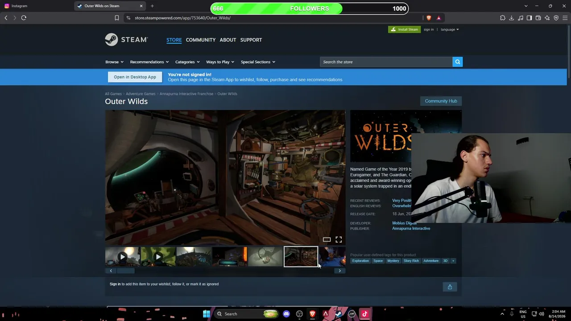Click the magnifier search button in store bar
571x321 pixels.
coord(457,62)
